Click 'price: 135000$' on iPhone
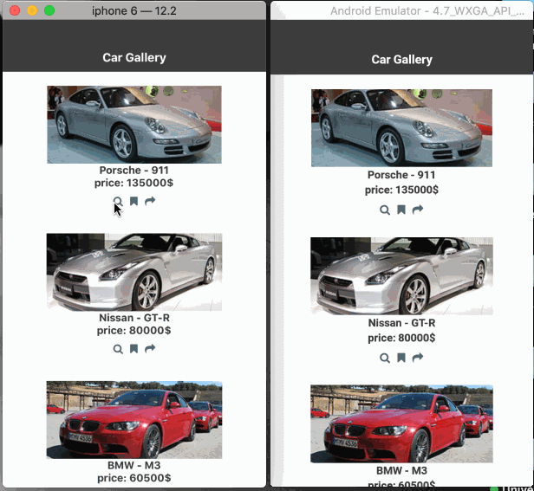 tap(133, 183)
